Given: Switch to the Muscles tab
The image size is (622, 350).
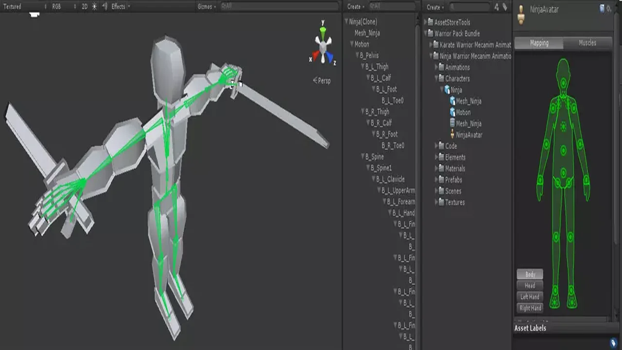Looking at the screenshot, I should [587, 43].
